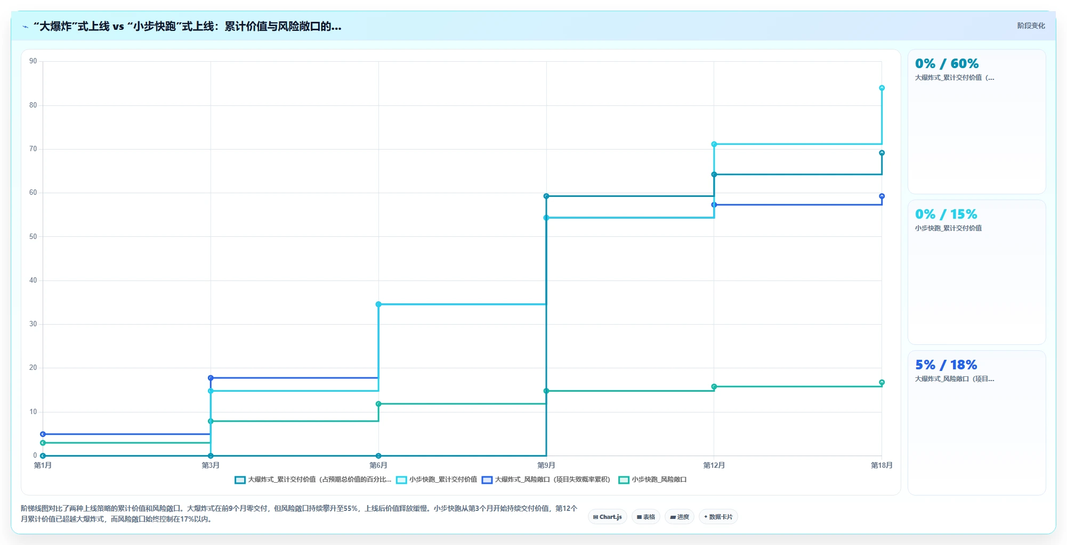
Task: Click the 第9月 x-axis label
Action: pos(546,466)
